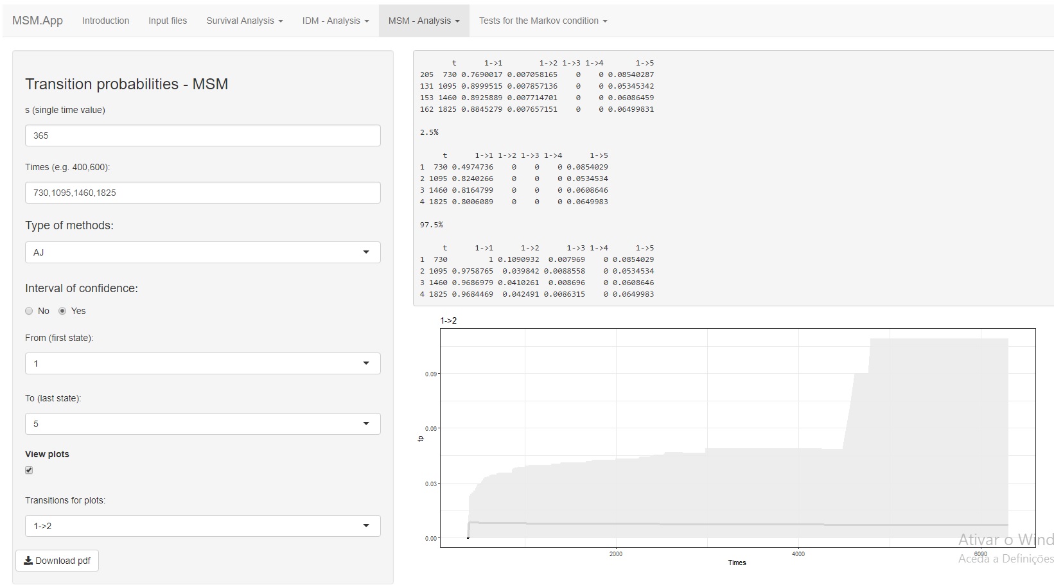
Task: Click the Download pdf button
Action: (57, 561)
